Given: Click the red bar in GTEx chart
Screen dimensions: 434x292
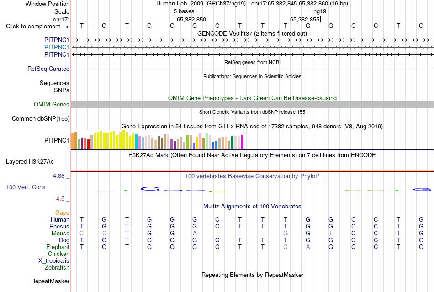Looking at the screenshot, I should point(88,144).
